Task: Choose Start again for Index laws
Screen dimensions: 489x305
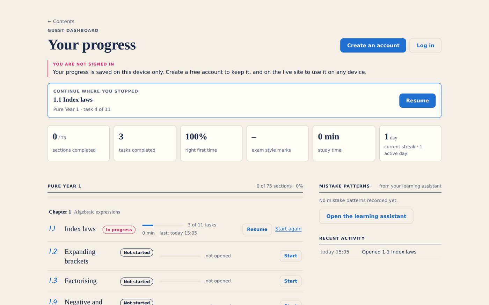Action: coord(288,229)
